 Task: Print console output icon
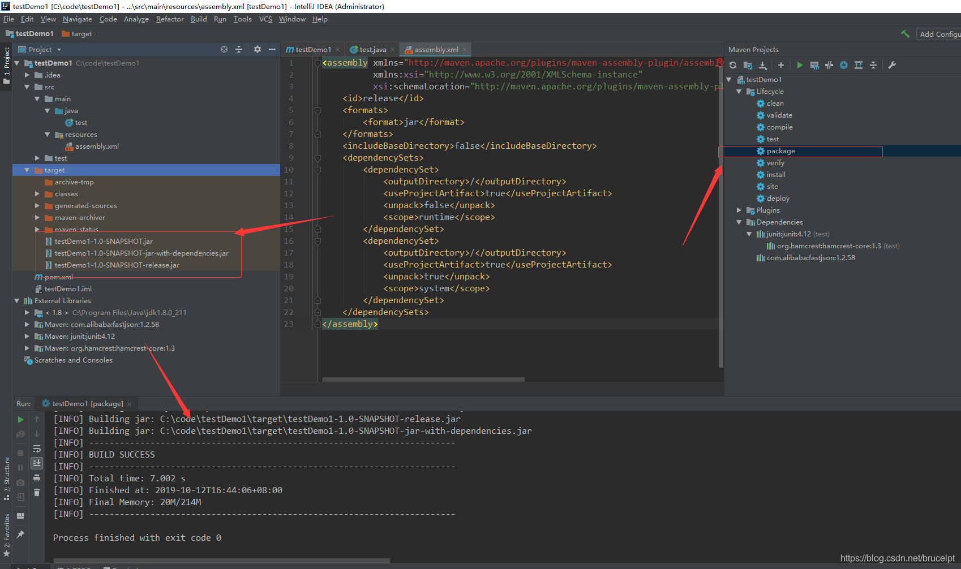37,478
